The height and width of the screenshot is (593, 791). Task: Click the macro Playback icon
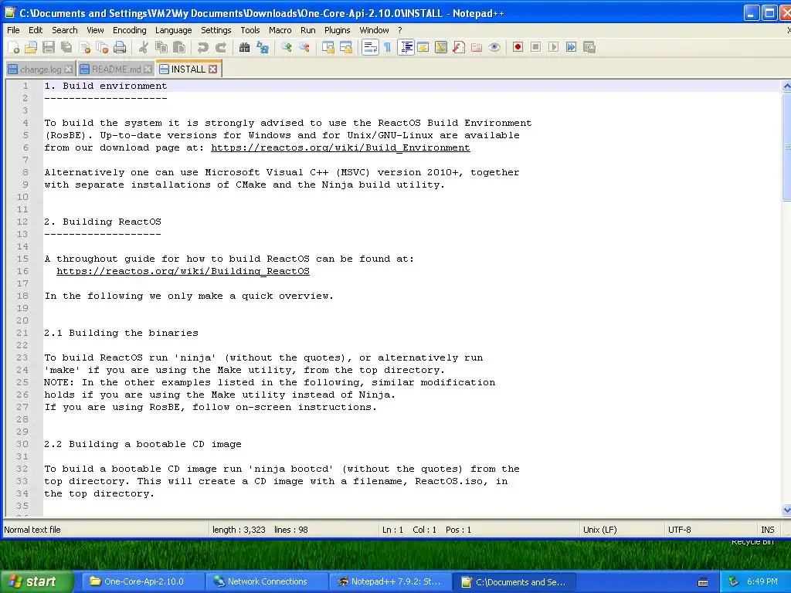tap(553, 47)
